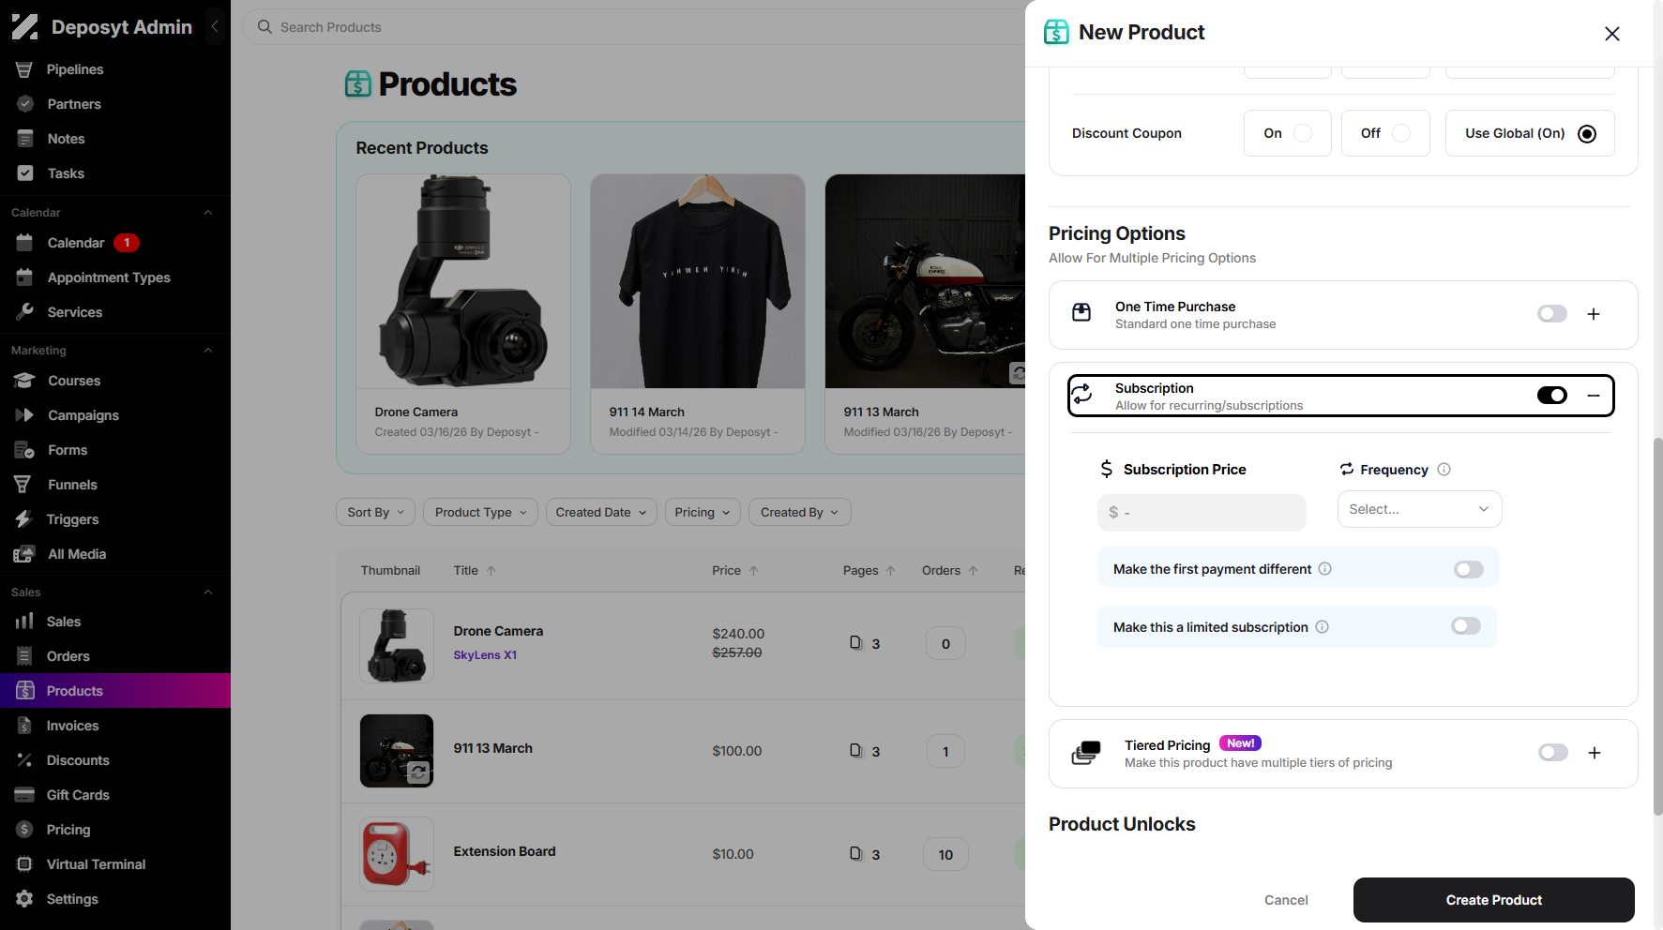The height and width of the screenshot is (930, 1663).
Task: Click the Settings gear icon
Action: click(x=25, y=899)
